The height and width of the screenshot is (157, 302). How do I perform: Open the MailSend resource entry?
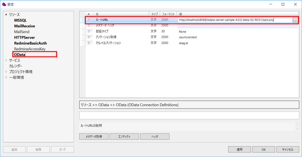[22, 32]
